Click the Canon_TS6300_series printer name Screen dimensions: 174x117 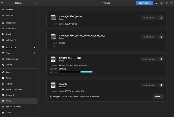point(71,16)
